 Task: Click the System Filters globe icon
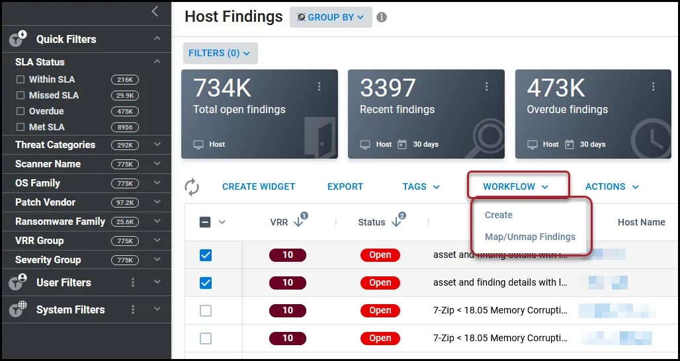click(x=19, y=309)
